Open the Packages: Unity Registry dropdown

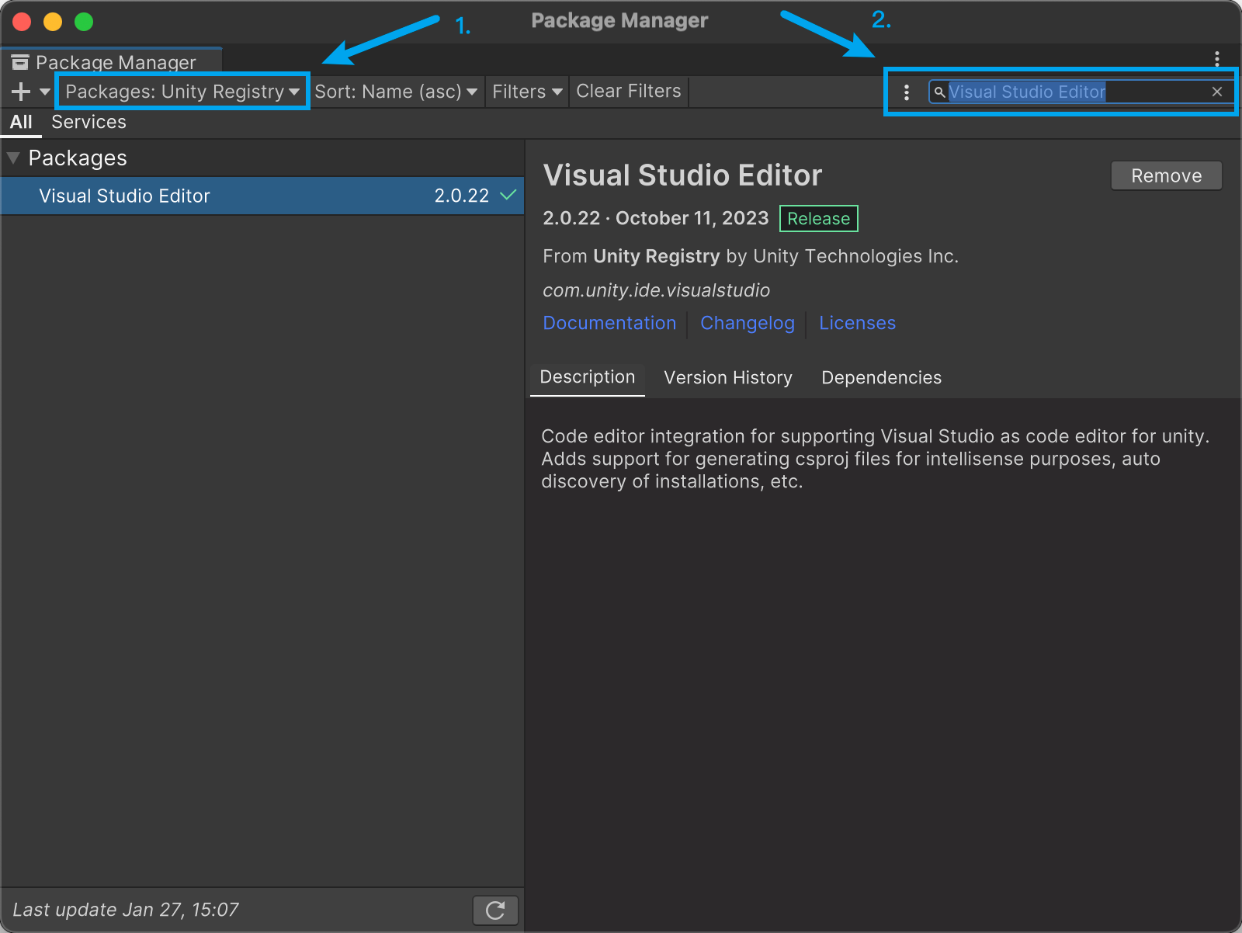pyautogui.click(x=182, y=92)
